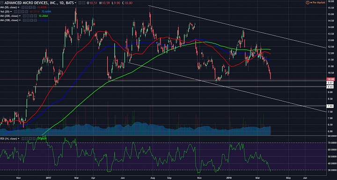Open settings for the MA (50, close) indicator
Screen dimensions: 337x180
(x=27, y=7)
